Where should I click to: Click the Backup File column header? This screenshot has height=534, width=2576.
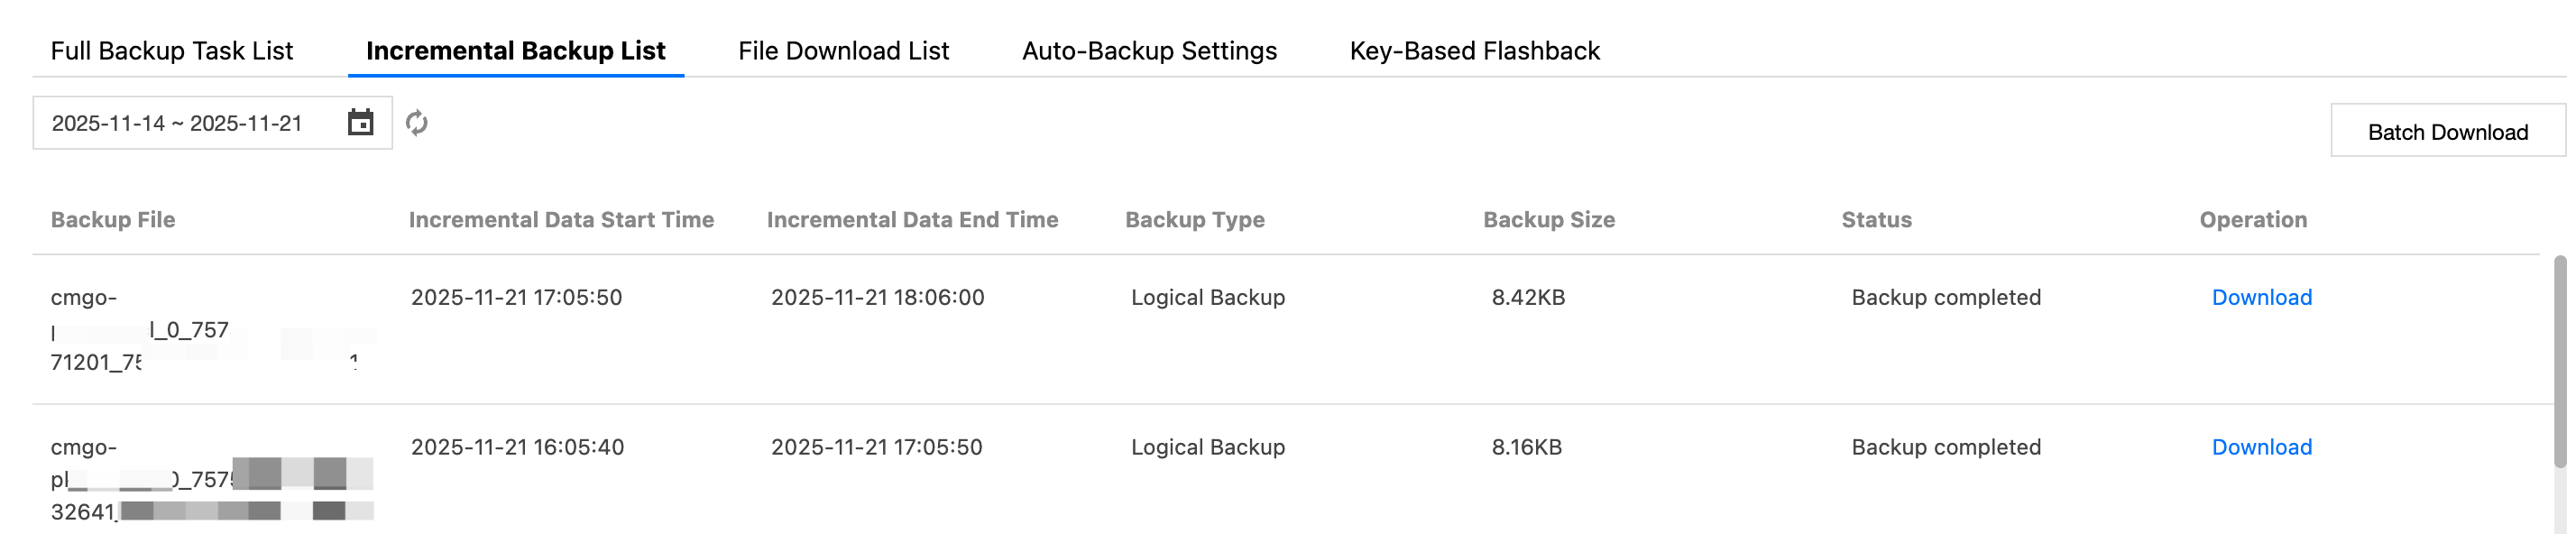coord(113,220)
